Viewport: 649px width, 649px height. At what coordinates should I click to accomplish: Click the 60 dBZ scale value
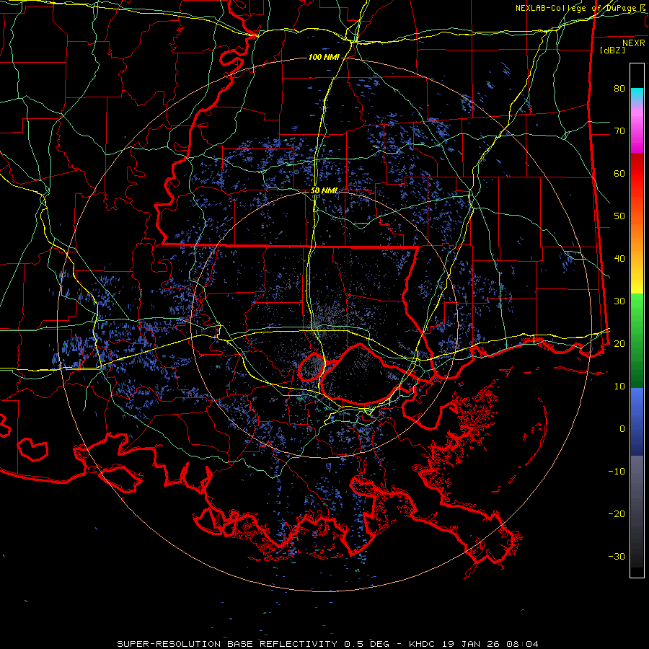tap(619, 173)
